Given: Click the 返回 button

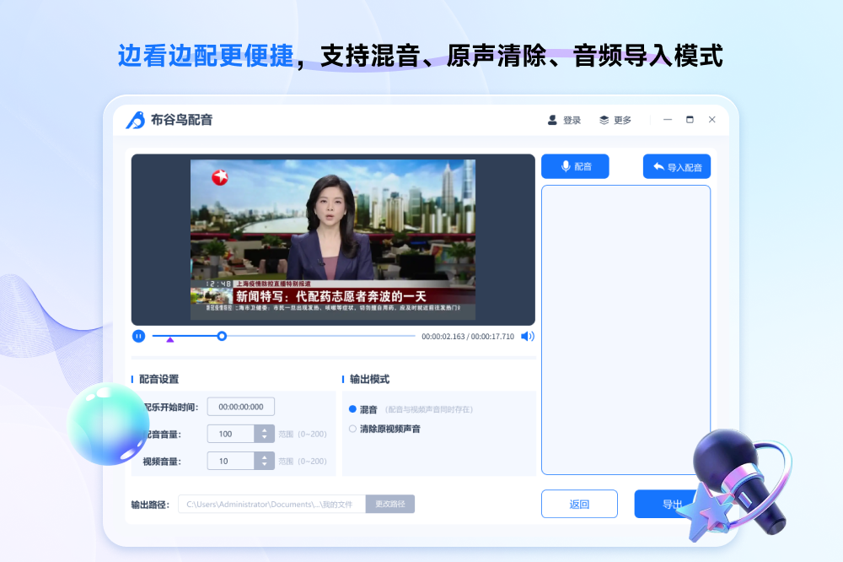Looking at the screenshot, I should (579, 504).
